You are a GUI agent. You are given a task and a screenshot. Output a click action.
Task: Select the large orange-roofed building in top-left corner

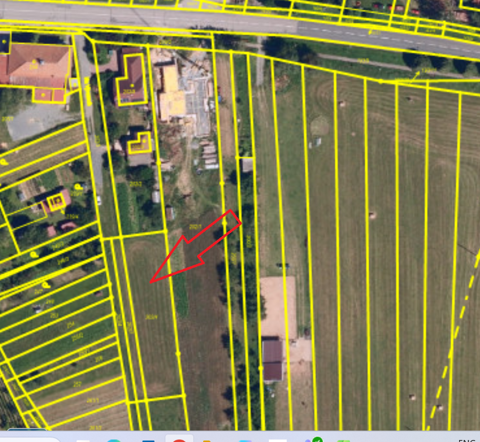pyautogui.click(x=37, y=65)
